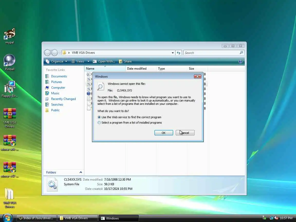Sort by Date modified column header
Image resolution: width=296 pixels, height=222 pixels.
click(141, 69)
